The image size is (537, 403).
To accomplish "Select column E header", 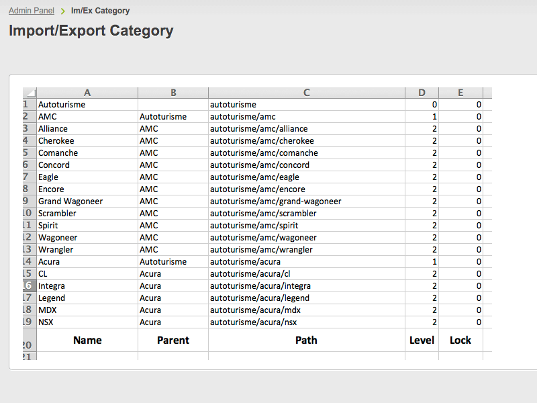I will click(460, 93).
